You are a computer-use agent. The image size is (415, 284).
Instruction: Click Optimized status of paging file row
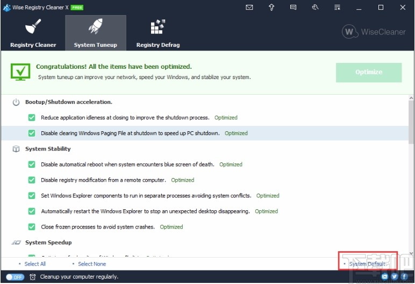coord(236,133)
